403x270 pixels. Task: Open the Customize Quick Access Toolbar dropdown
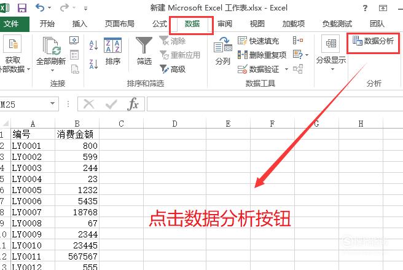click(85, 9)
